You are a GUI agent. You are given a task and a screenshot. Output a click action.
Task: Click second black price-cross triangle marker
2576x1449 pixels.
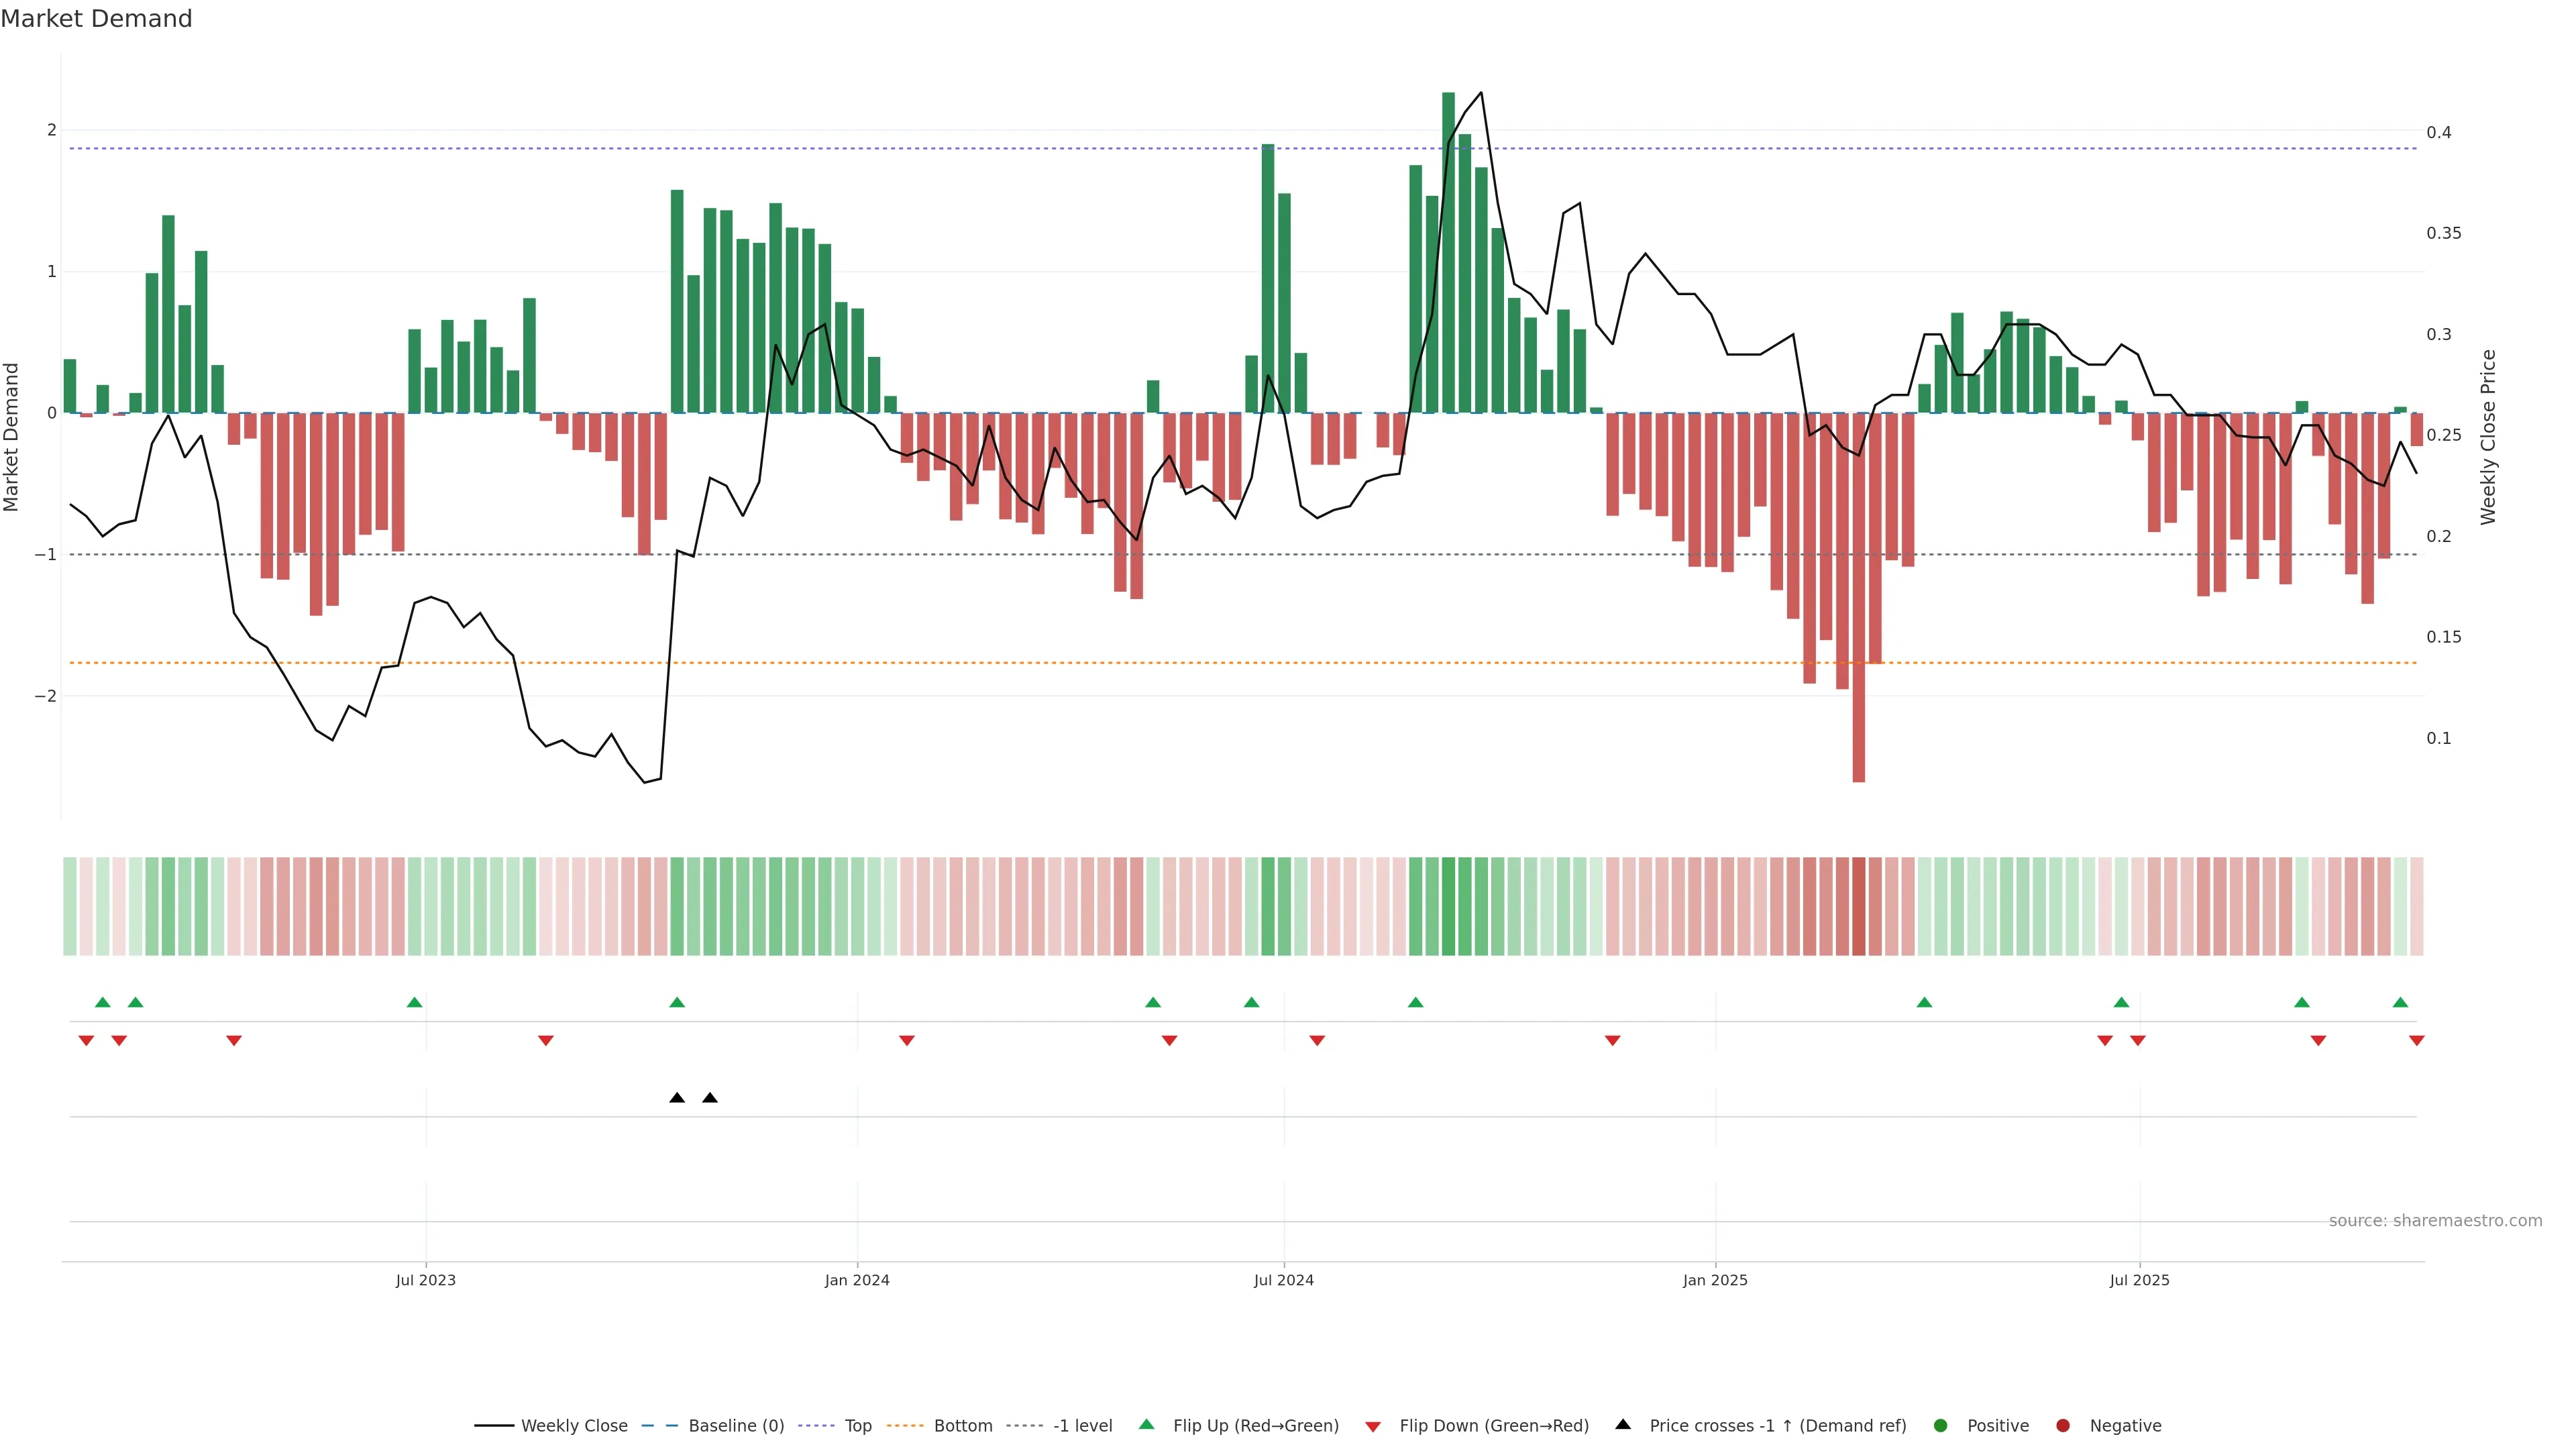(710, 1098)
